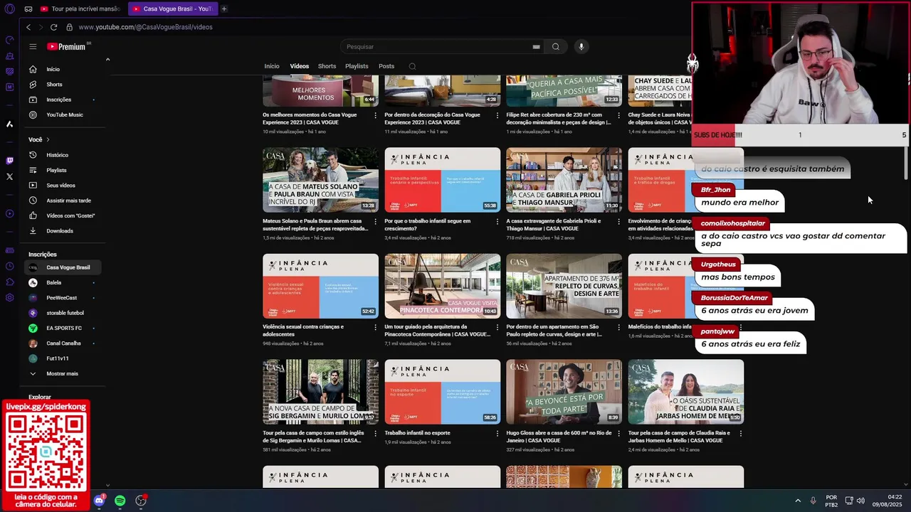Open the channel Playlists tab
The image size is (911, 512).
(357, 66)
